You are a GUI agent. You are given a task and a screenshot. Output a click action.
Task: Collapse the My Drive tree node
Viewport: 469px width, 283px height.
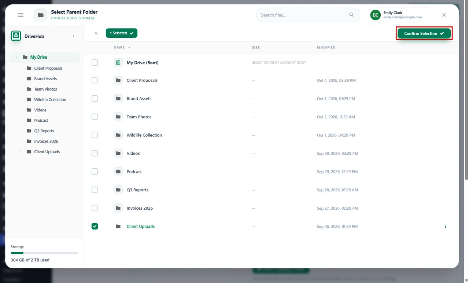(x=16, y=57)
